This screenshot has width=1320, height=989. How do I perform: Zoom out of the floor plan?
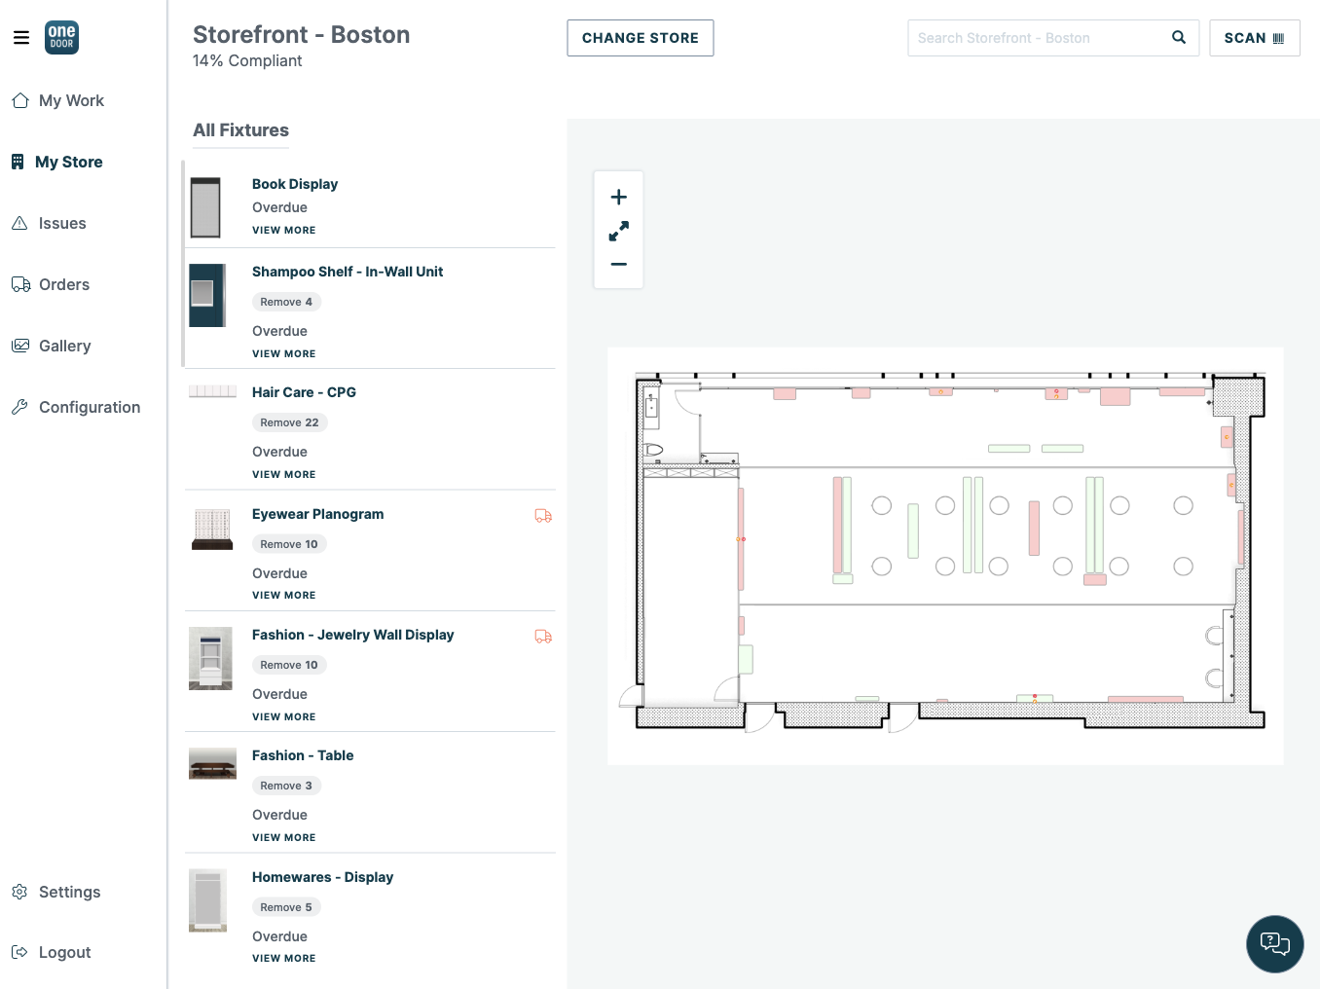pyautogui.click(x=618, y=264)
